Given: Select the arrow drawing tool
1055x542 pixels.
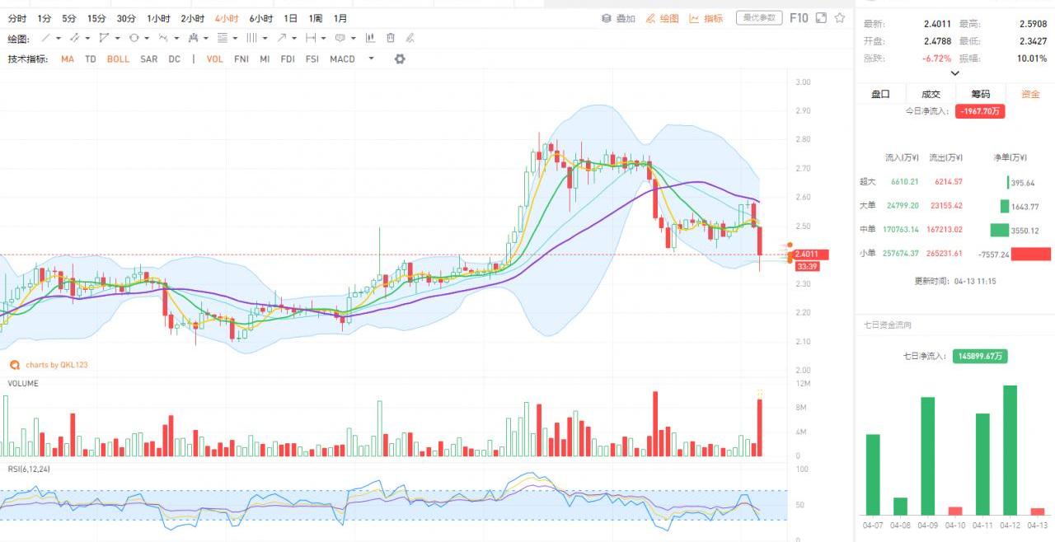Looking at the screenshot, I should tap(282, 38).
